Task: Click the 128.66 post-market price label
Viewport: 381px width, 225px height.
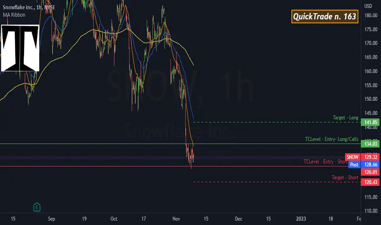Action: (x=370, y=165)
